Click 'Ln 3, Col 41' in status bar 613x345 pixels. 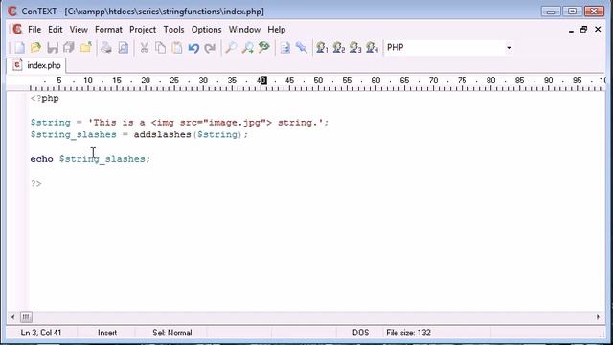[41, 333]
